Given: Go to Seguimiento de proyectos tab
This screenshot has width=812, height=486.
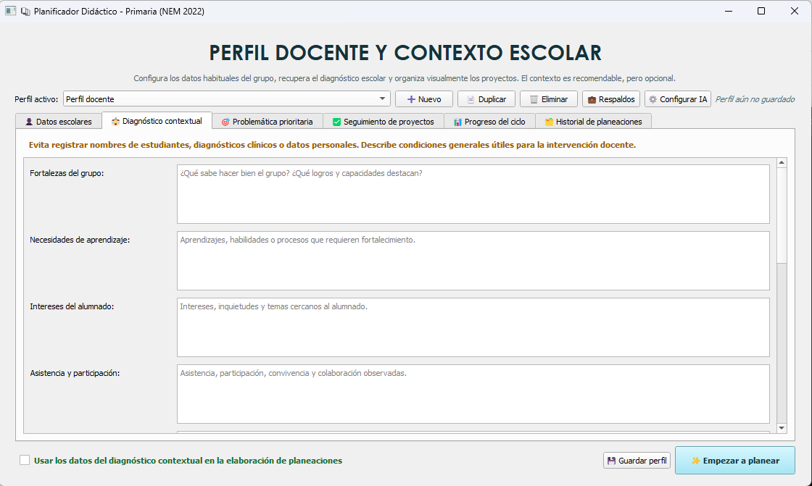Looking at the screenshot, I should (x=384, y=122).
